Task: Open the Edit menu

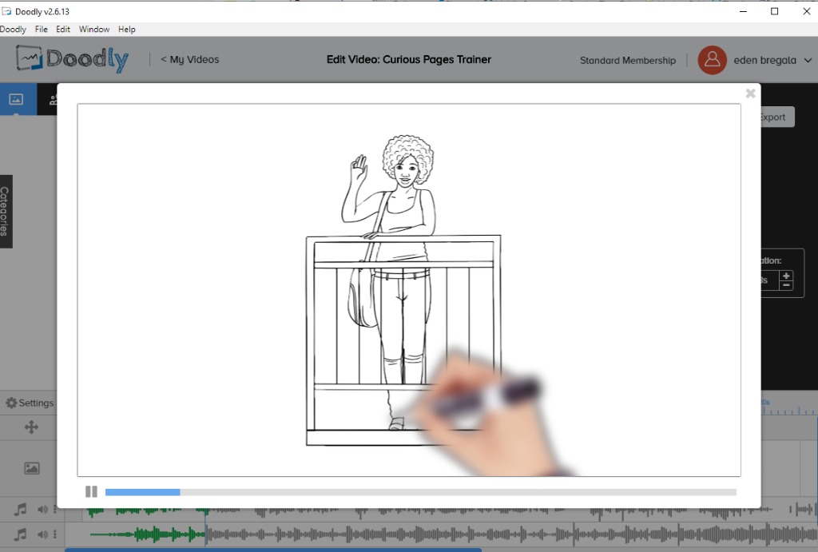Action: coord(62,29)
